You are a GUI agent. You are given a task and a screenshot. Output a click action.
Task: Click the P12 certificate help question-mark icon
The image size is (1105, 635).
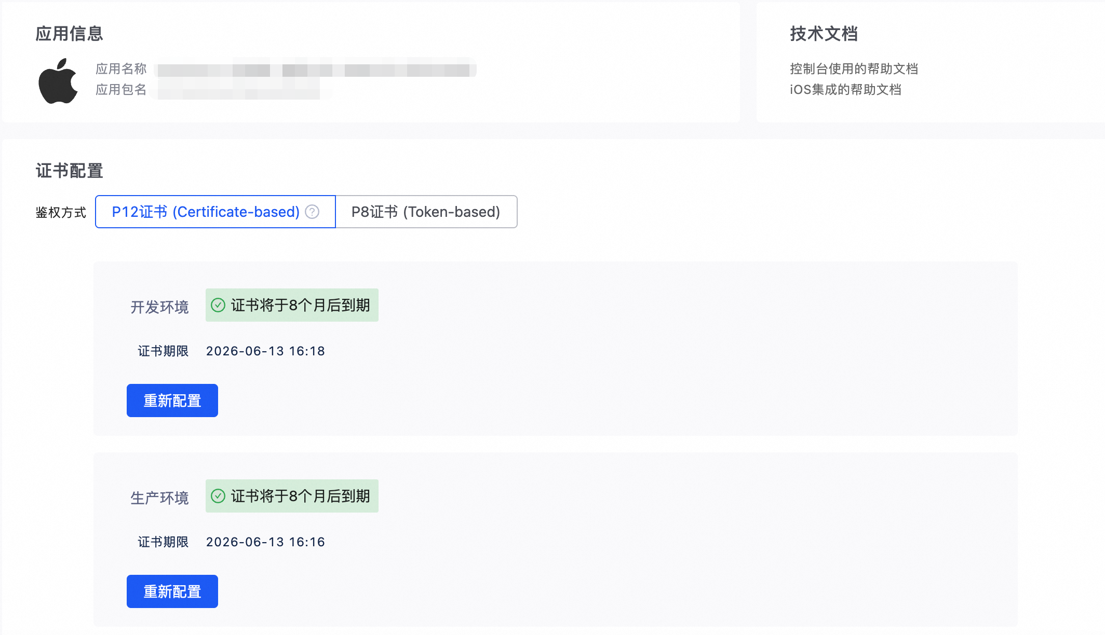[312, 212]
